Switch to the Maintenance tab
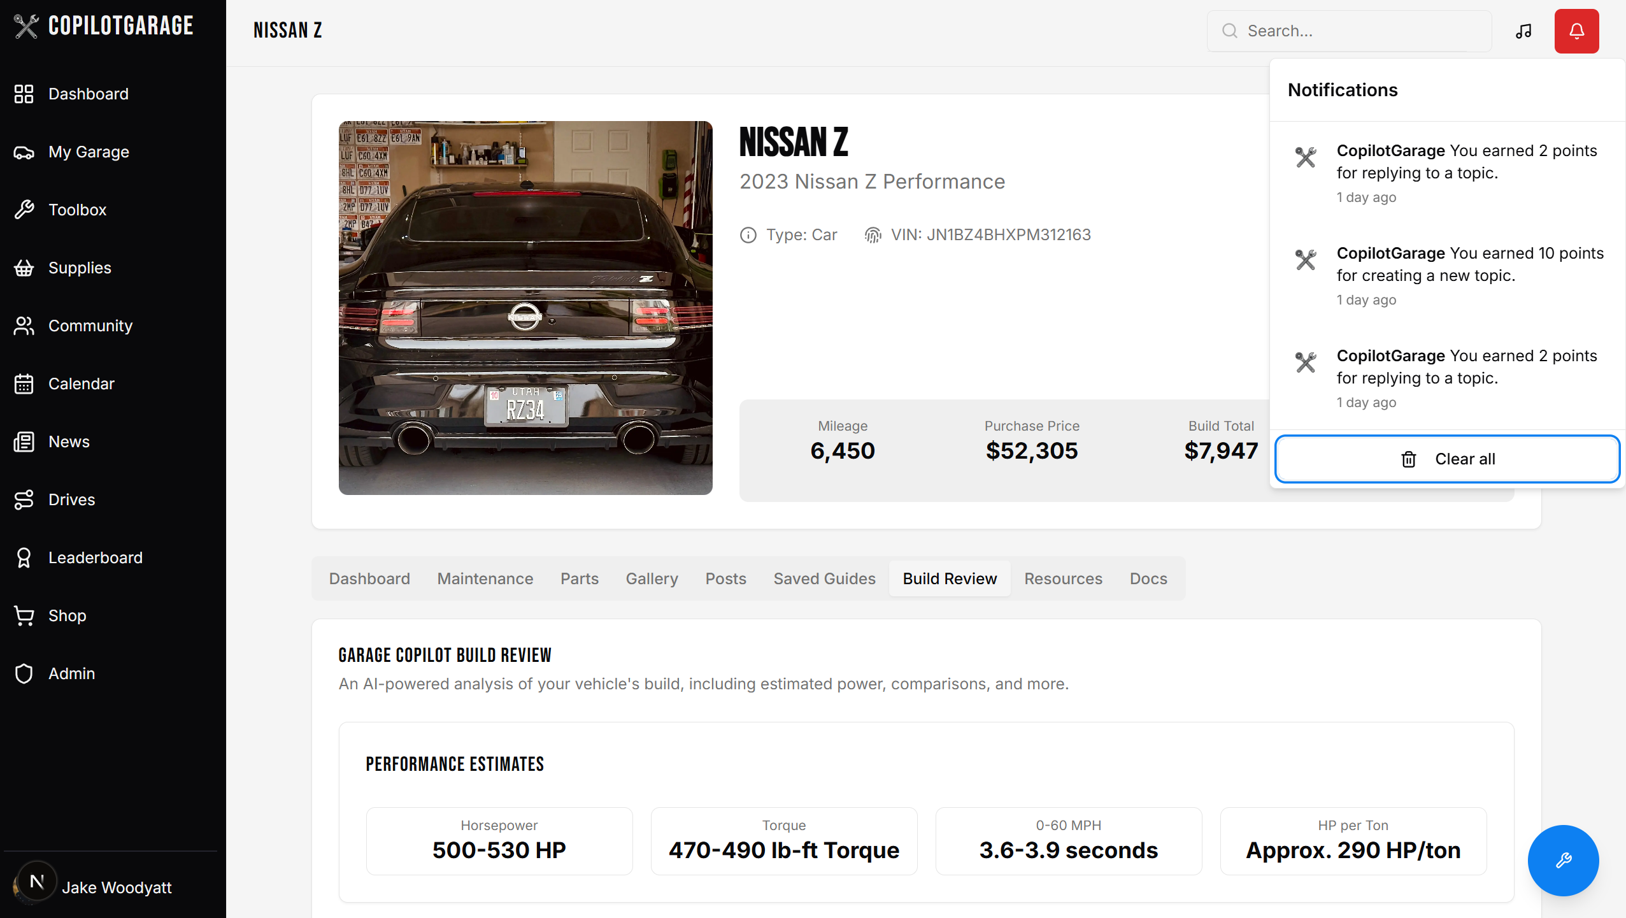The height and width of the screenshot is (918, 1626). pos(485,578)
